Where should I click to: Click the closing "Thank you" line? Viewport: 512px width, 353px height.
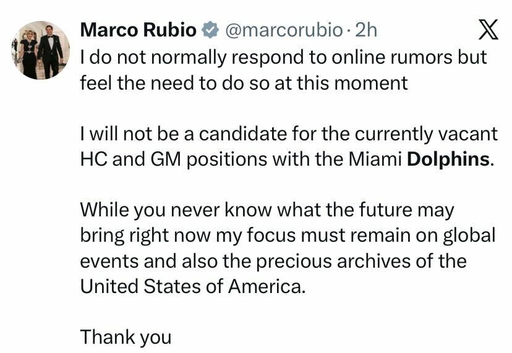point(126,338)
